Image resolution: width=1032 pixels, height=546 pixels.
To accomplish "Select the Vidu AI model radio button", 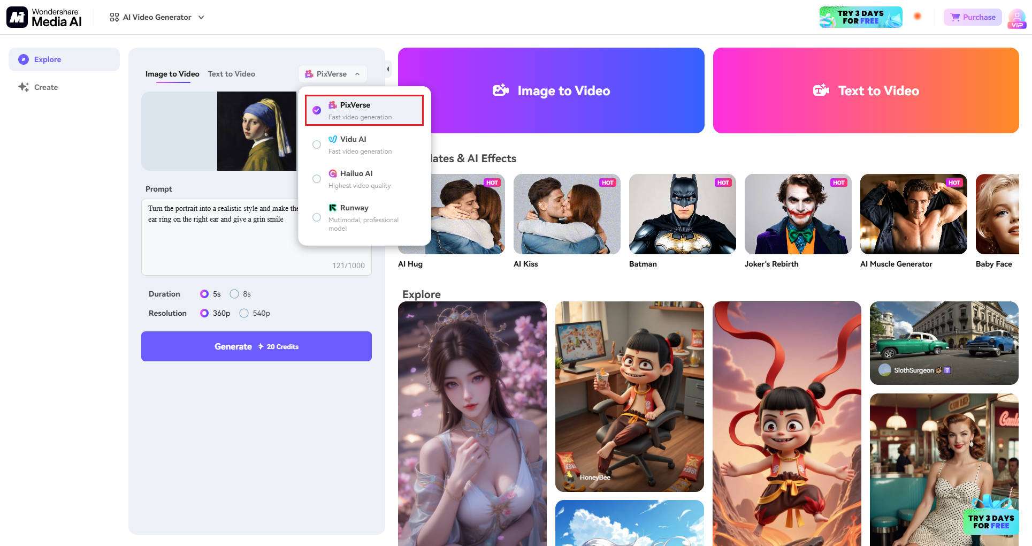I will click(317, 145).
